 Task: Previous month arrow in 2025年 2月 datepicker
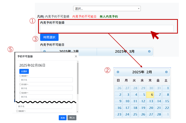(x=118, y=72)
